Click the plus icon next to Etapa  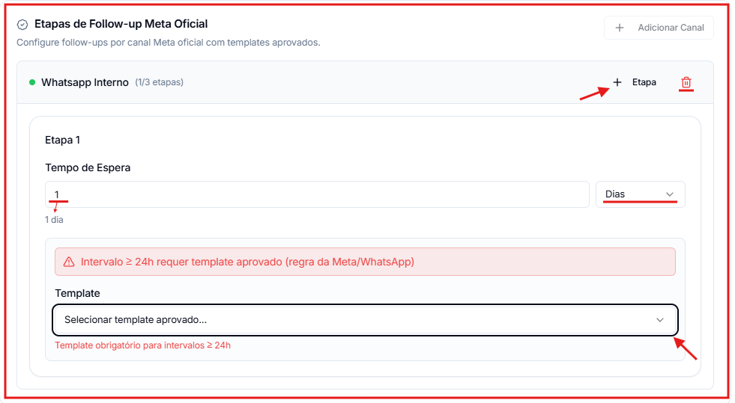pyautogui.click(x=617, y=82)
